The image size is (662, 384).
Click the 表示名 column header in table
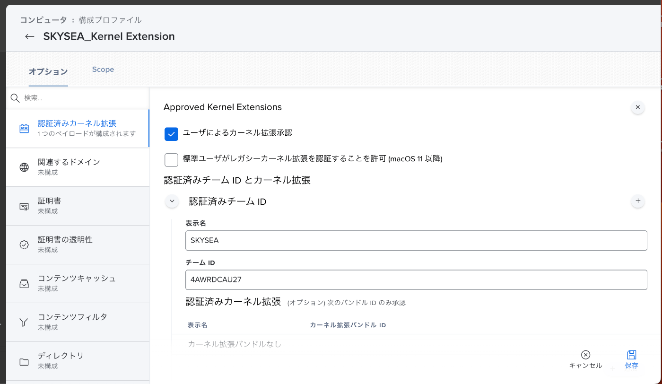tap(198, 325)
